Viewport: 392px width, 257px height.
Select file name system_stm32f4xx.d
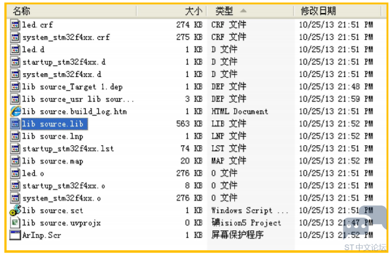tap(62, 74)
